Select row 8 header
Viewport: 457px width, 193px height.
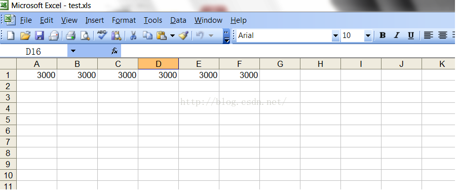click(8, 153)
